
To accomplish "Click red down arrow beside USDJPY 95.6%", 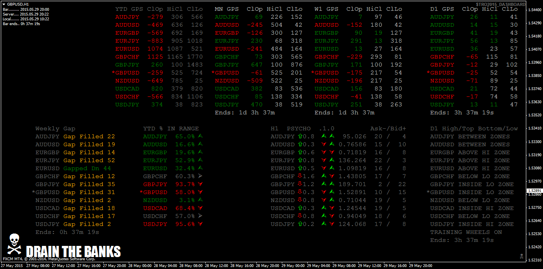I will tap(200, 224).
